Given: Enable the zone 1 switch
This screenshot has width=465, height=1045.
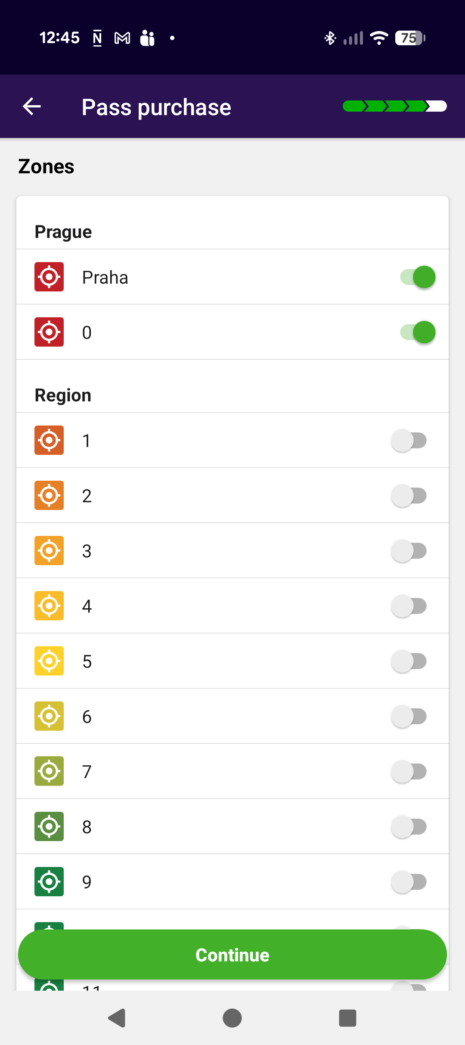Looking at the screenshot, I should click(x=409, y=440).
